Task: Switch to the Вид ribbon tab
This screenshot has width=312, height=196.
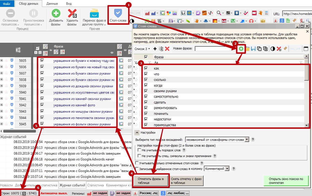Action: [x=69, y=4]
